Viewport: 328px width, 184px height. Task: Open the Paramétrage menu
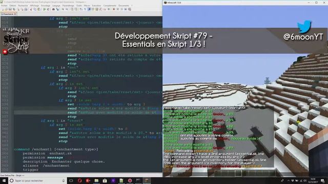[68, 6]
